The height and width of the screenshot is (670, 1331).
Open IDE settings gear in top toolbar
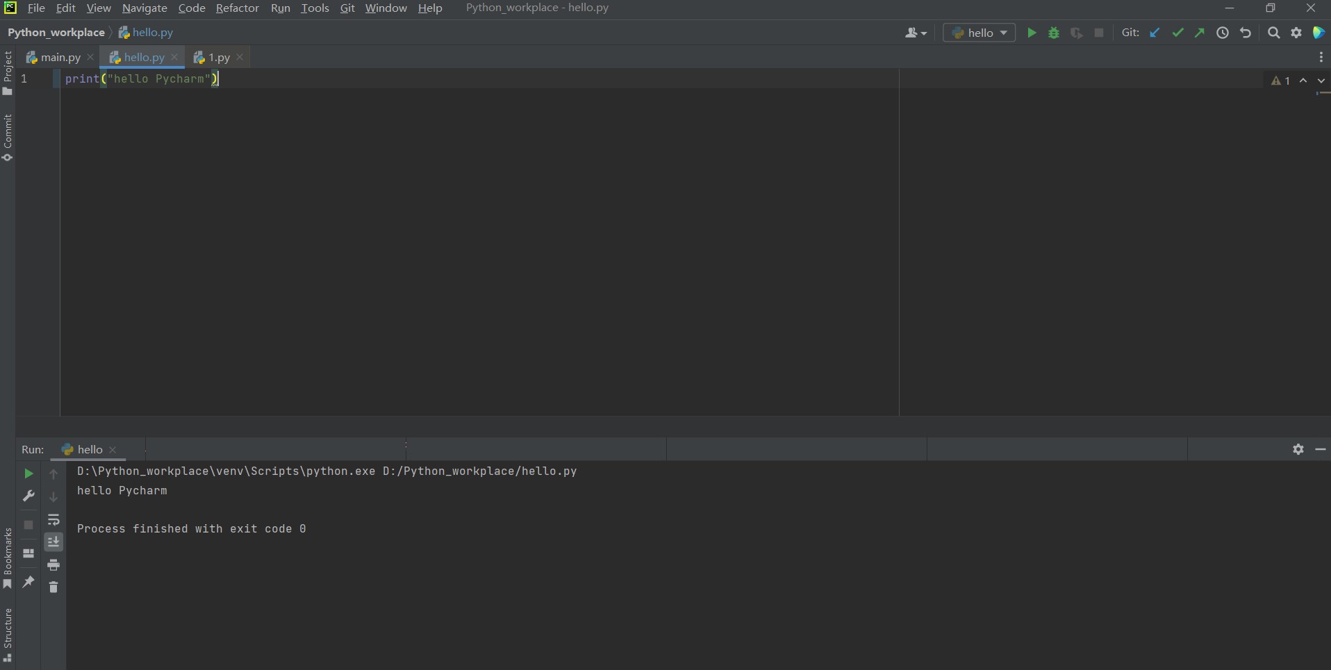click(1296, 33)
